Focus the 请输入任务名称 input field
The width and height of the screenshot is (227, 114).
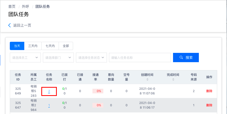tap(140, 58)
